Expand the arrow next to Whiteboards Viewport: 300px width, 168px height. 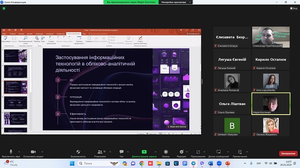tap(228, 152)
